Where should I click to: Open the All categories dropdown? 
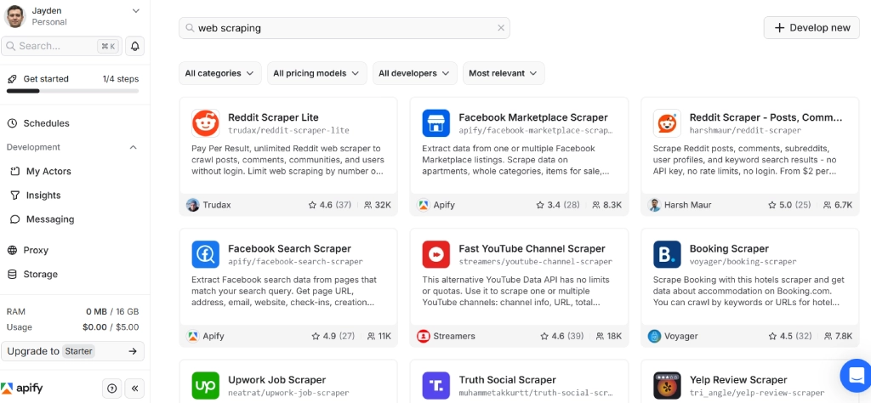[x=219, y=73]
